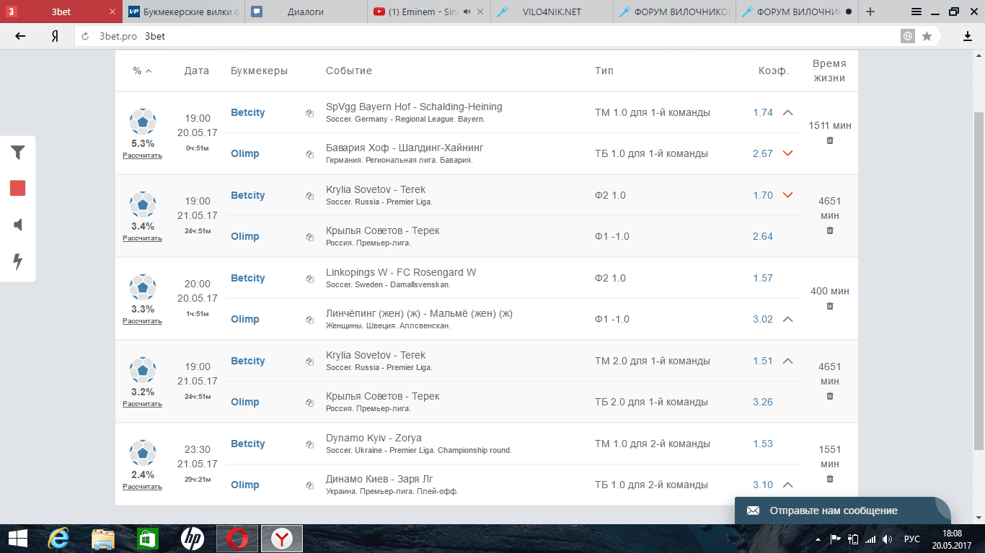Click Рассчитать under the 3.4% surebet
985x553 pixels.
click(142, 238)
